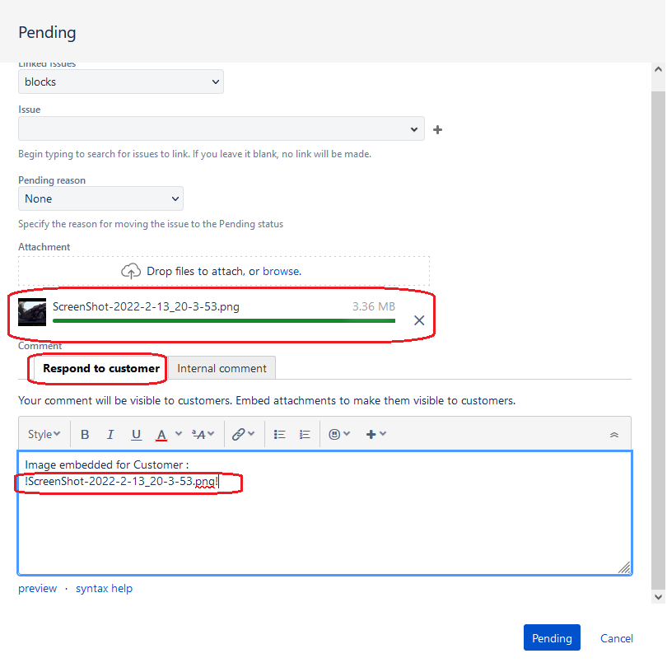Apply bold formatting in comment editor

(85, 435)
